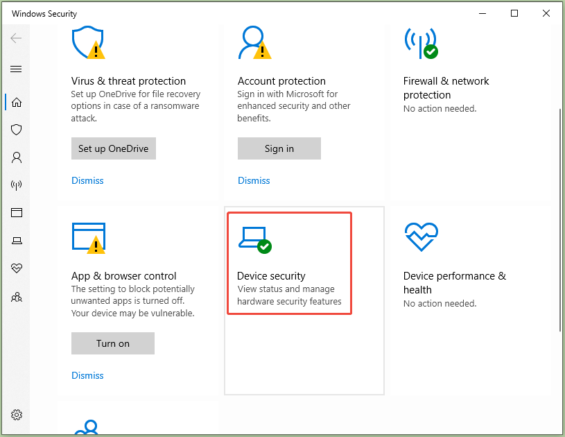Click the back arrow button

click(x=17, y=38)
